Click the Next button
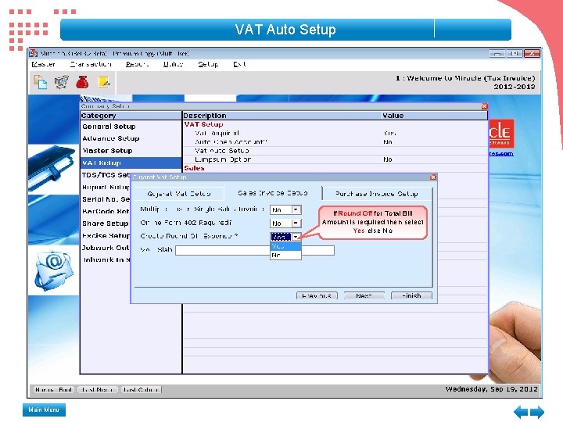 [x=364, y=295]
